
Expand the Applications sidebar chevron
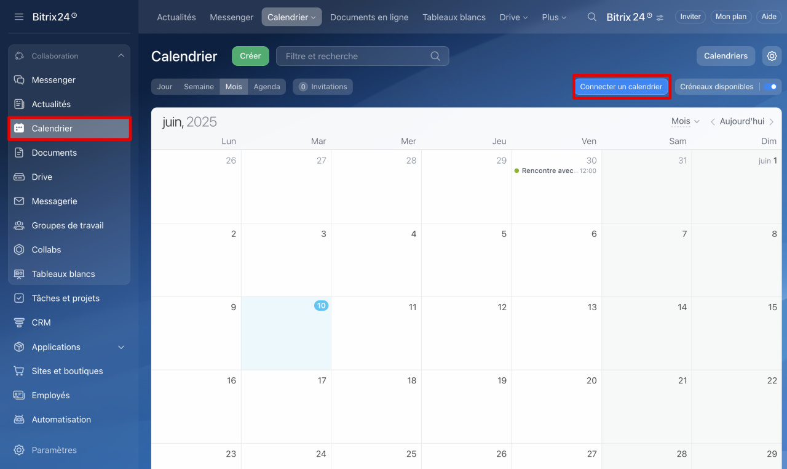(x=121, y=347)
